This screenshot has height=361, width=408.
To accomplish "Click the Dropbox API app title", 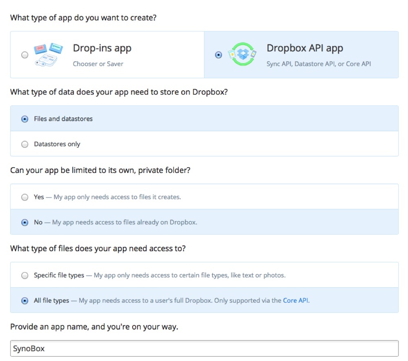I will pyautogui.click(x=305, y=49).
